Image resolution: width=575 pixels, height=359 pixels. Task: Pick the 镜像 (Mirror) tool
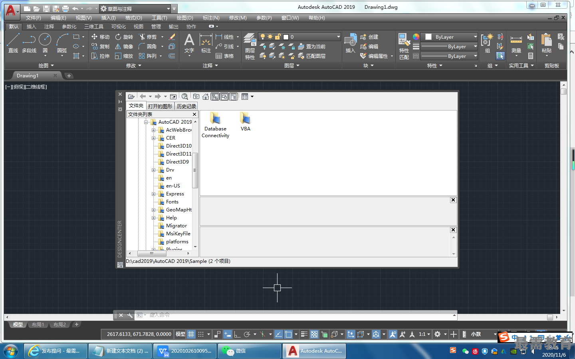(x=124, y=46)
